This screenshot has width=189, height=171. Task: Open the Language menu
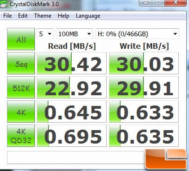tap(88, 16)
